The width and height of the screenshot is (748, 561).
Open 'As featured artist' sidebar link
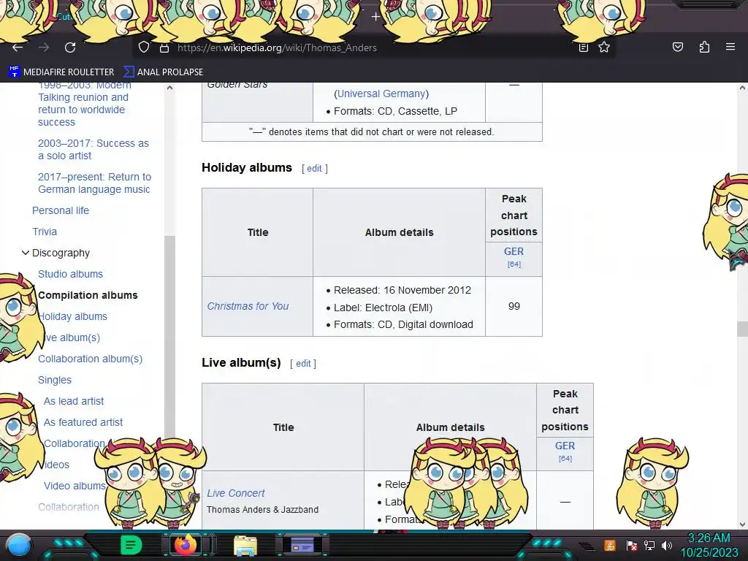(x=83, y=422)
